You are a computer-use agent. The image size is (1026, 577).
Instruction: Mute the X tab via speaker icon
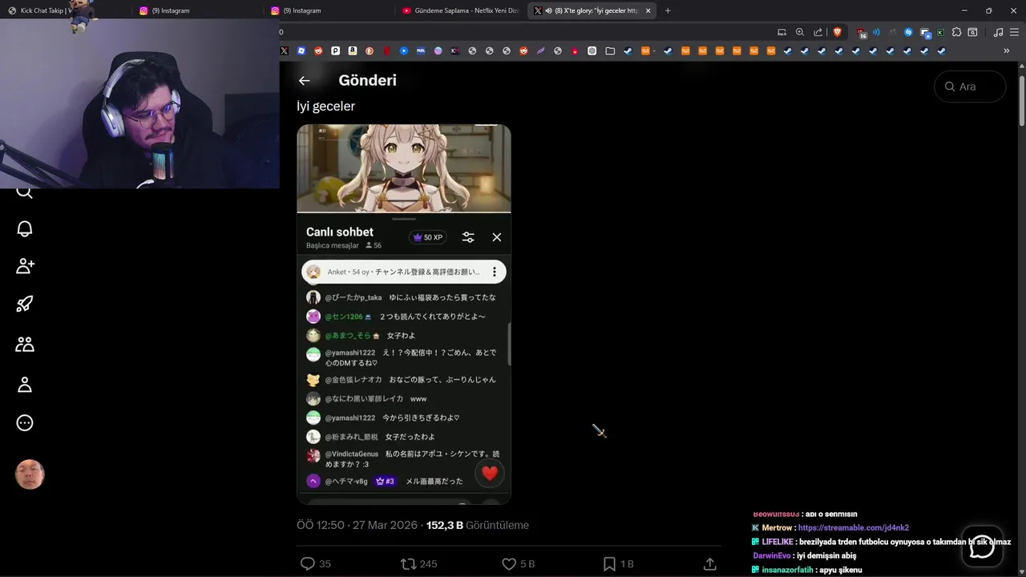[x=549, y=10]
